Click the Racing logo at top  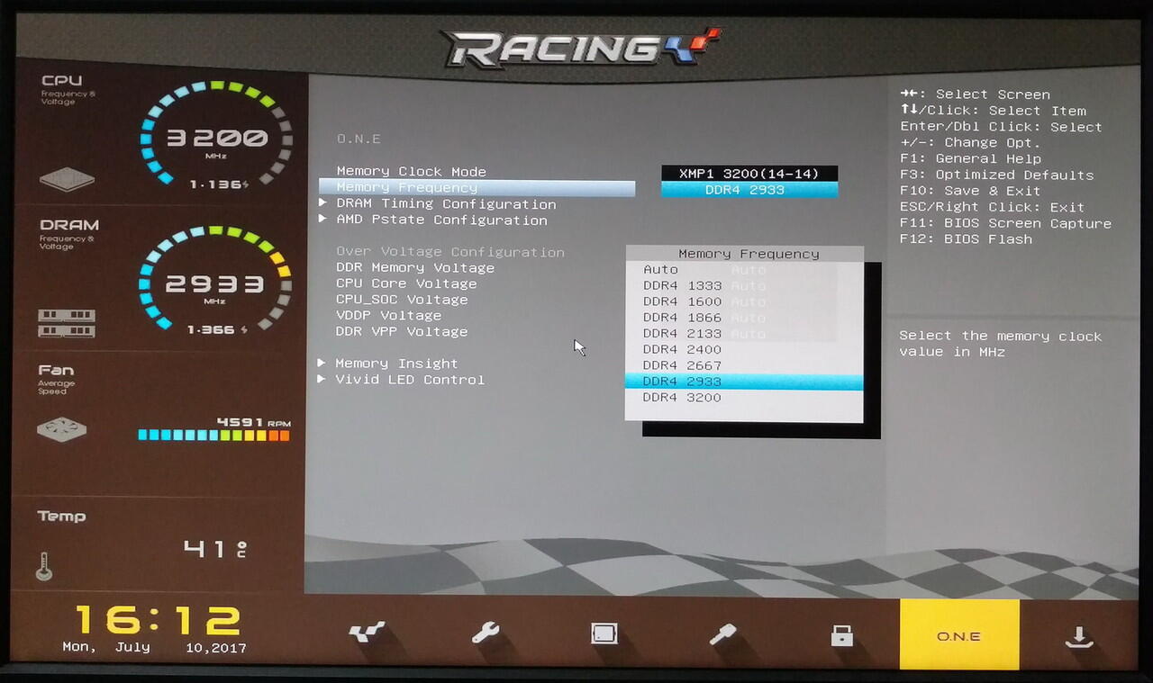581,48
